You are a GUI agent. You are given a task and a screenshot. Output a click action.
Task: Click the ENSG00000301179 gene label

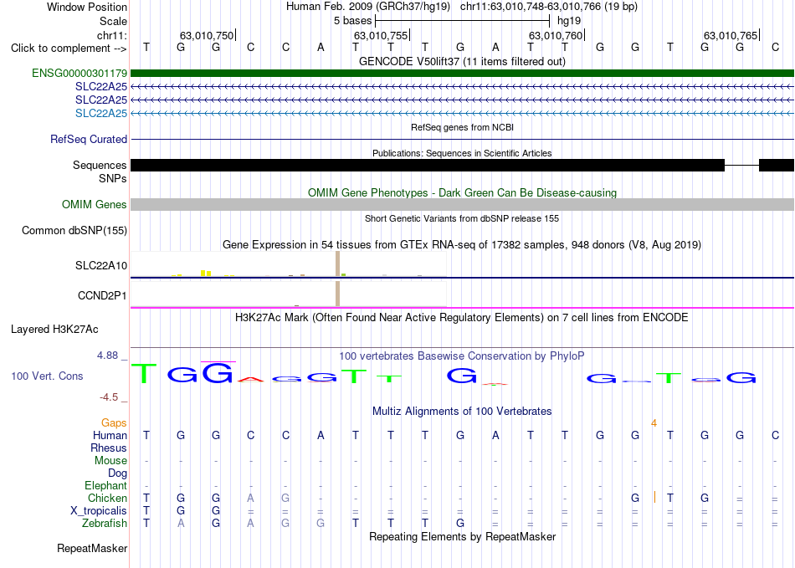(x=79, y=74)
